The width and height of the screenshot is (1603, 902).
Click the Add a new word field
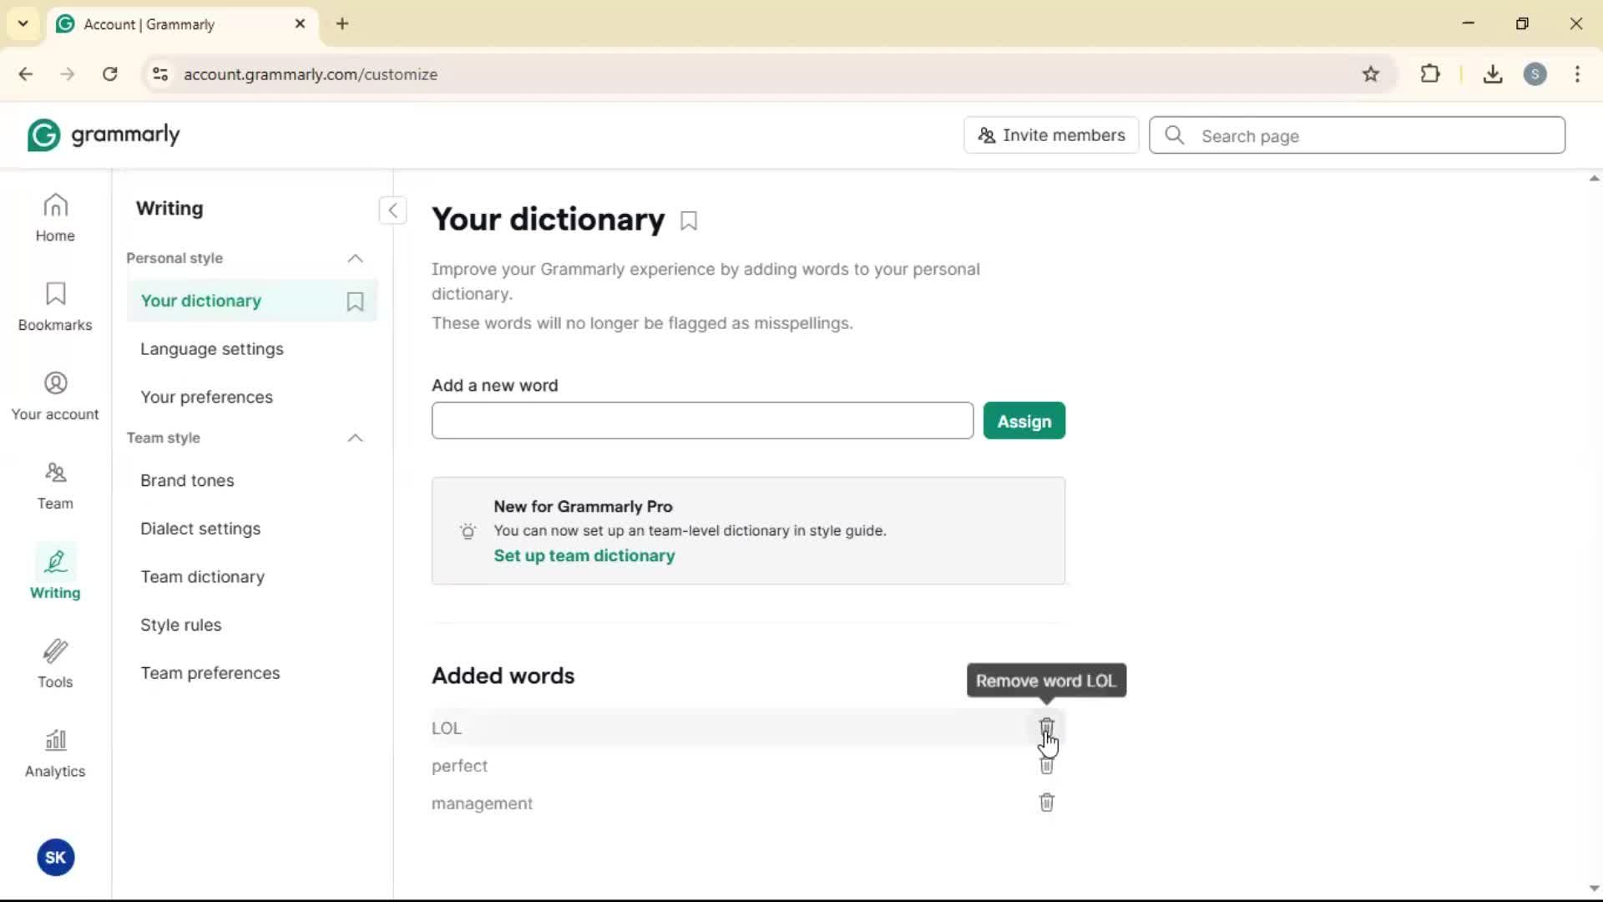click(701, 421)
